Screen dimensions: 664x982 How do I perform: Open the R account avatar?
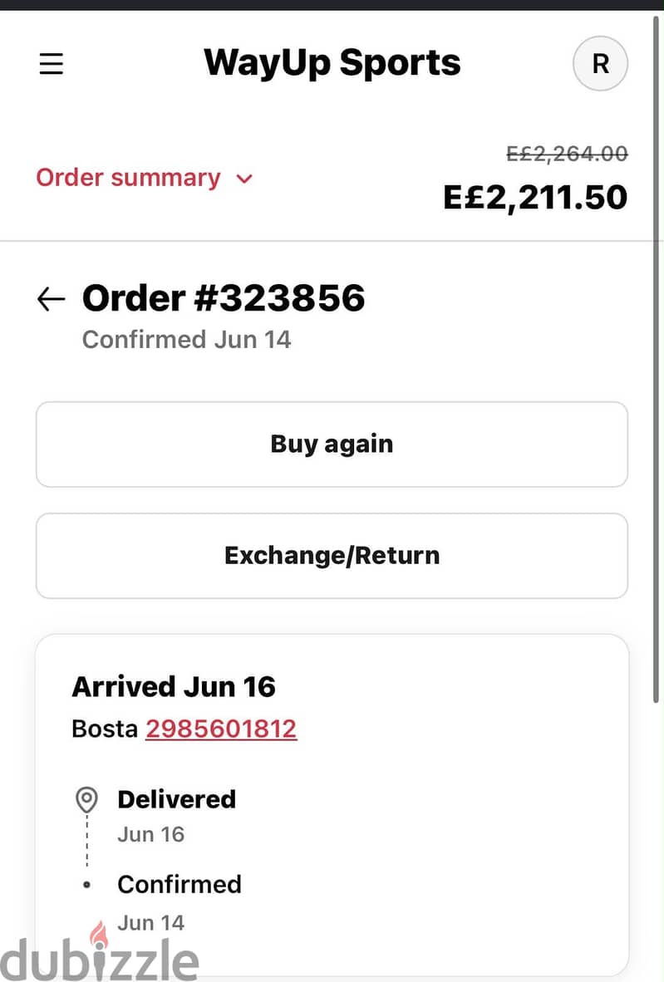tap(600, 63)
